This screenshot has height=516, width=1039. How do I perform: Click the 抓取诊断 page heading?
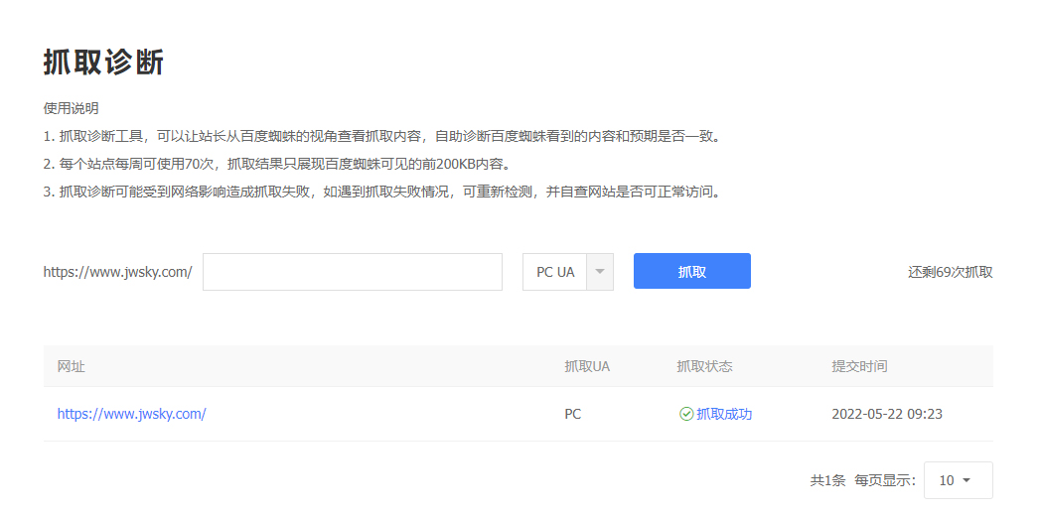[103, 62]
